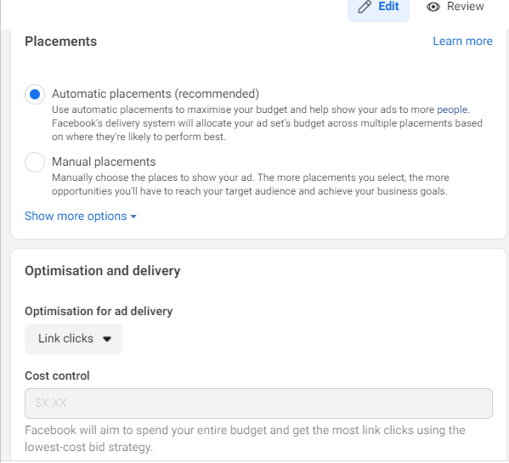Click the Show more options caret arrow

point(133,217)
